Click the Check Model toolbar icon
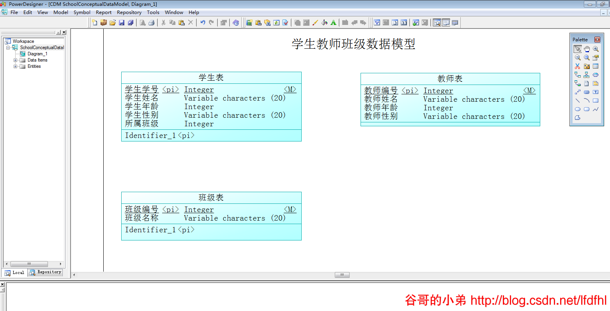 285,23
